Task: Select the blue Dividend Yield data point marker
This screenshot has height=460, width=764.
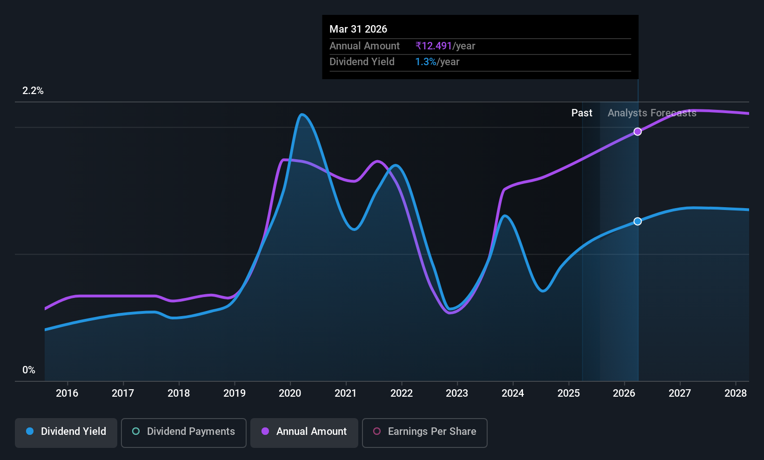Action: tap(638, 221)
